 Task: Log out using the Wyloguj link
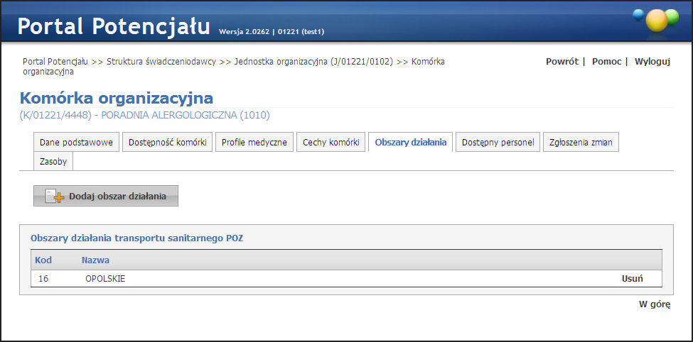[x=652, y=62]
